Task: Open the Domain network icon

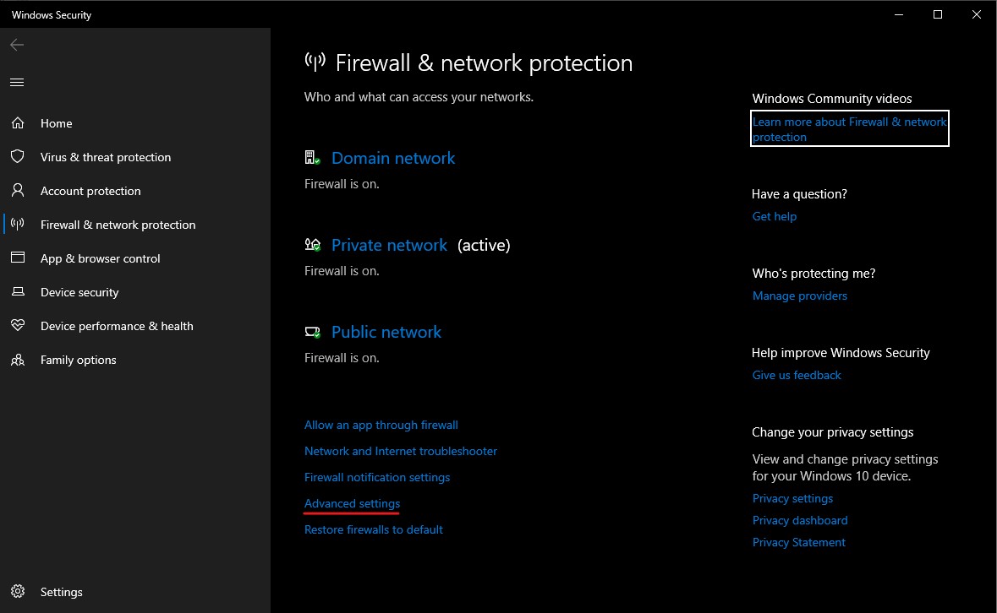Action: pyautogui.click(x=311, y=156)
